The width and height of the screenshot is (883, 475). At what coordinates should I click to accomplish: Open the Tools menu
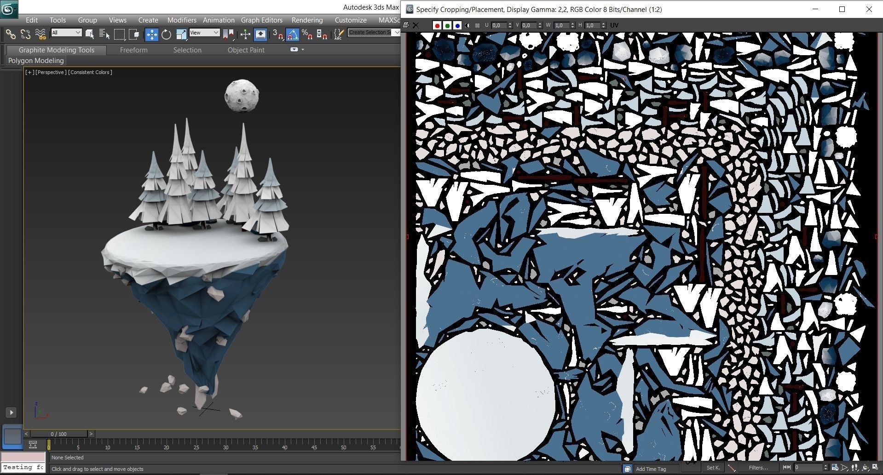click(58, 20)
